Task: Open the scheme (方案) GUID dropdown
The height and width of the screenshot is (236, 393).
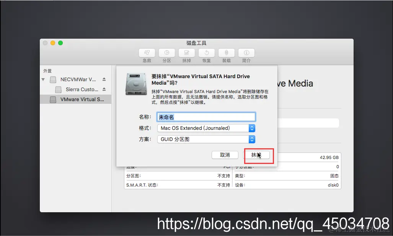Action: click(x=206, y=139)
